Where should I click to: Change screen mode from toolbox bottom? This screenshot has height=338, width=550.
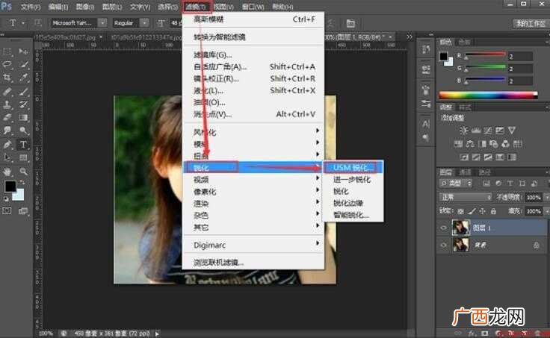pos(23,211)
